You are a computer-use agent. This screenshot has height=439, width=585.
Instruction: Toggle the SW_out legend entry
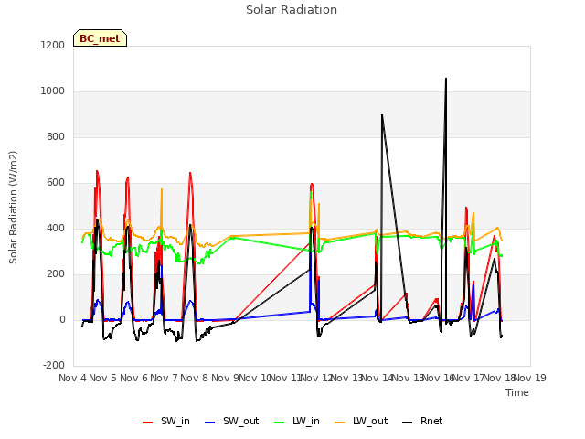point(231,422)
